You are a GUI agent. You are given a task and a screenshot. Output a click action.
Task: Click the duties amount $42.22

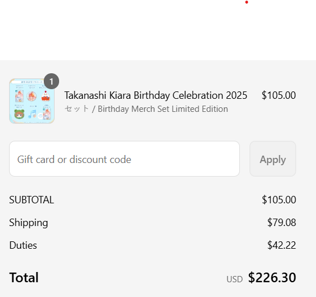click(281, 245)
